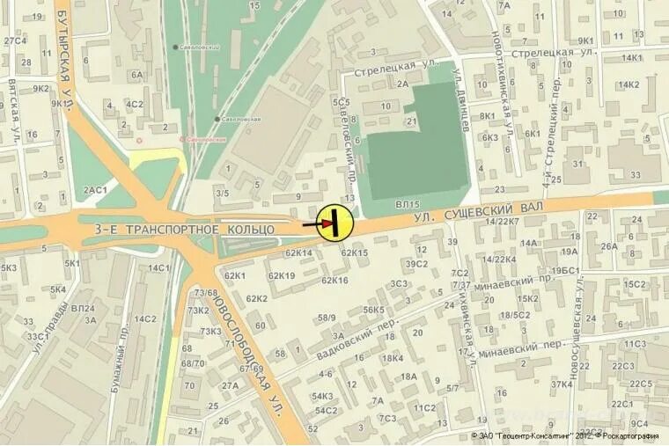Click the Савеловский station dot marker

click(x=175, y=48)
